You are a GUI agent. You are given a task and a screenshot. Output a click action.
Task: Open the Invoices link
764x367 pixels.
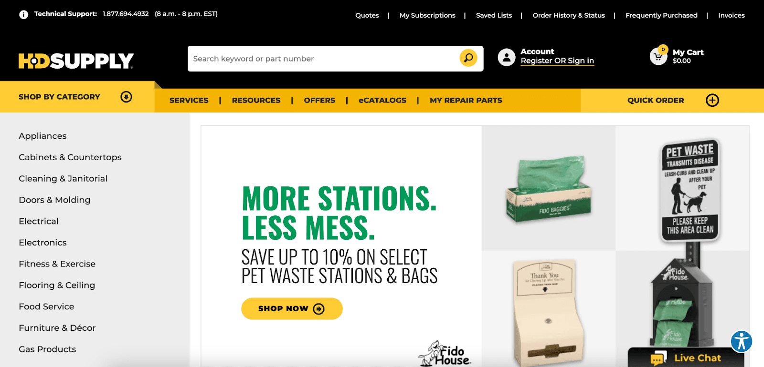[x=731, y=15]
